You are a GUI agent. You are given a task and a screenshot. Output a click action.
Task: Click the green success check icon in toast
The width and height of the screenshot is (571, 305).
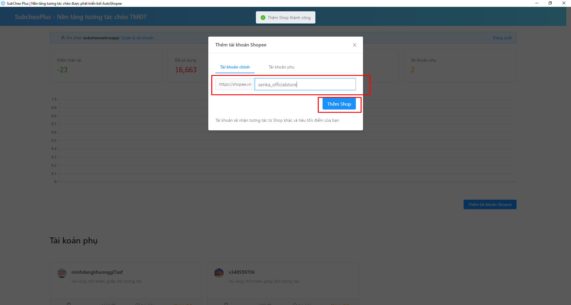point(263,18)
